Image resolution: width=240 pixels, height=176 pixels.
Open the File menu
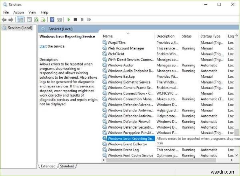[x=6, y=12]
